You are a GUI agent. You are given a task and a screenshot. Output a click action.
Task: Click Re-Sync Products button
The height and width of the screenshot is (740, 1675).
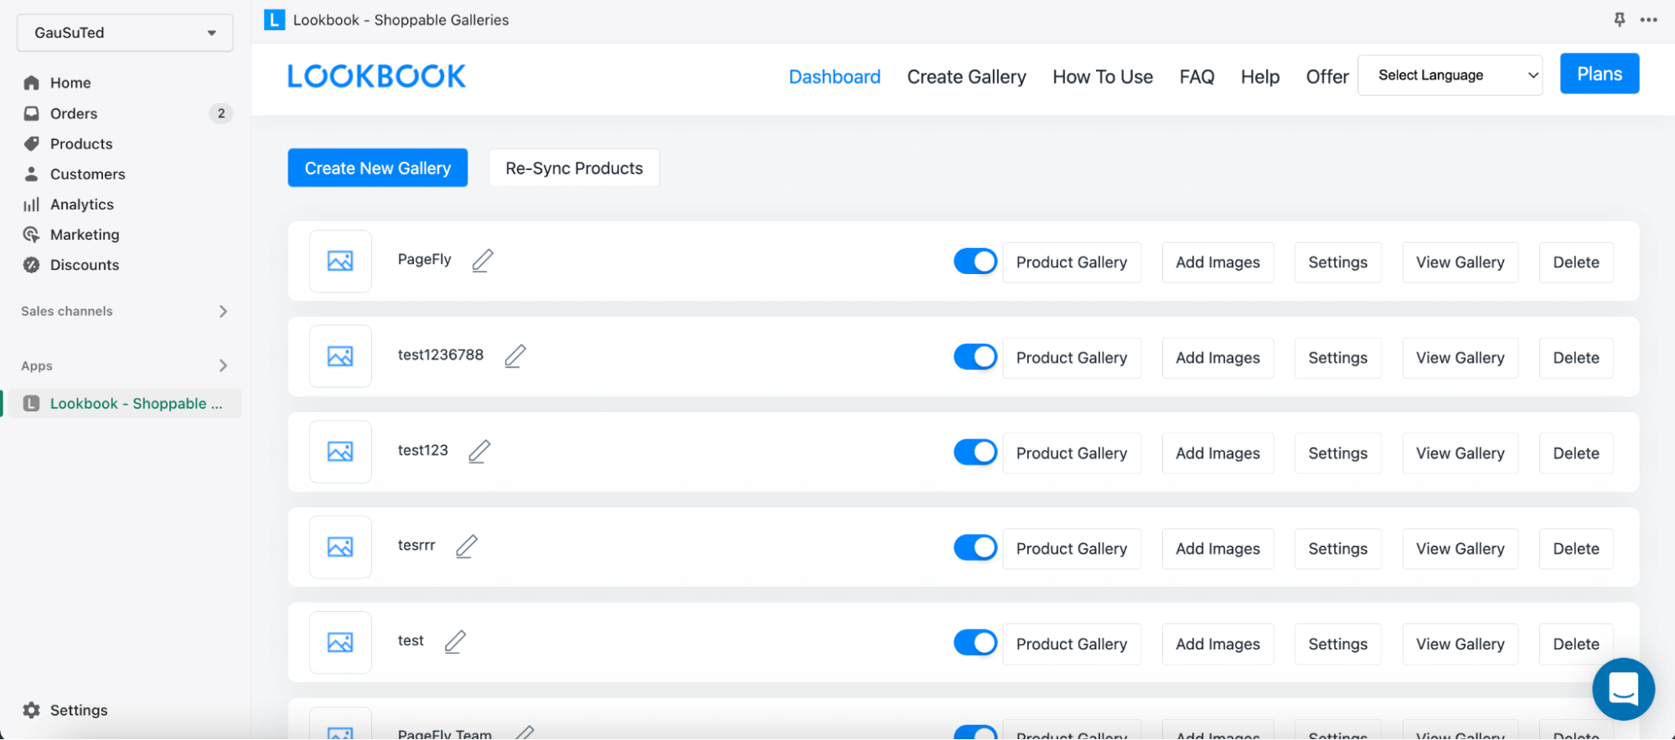574,168
